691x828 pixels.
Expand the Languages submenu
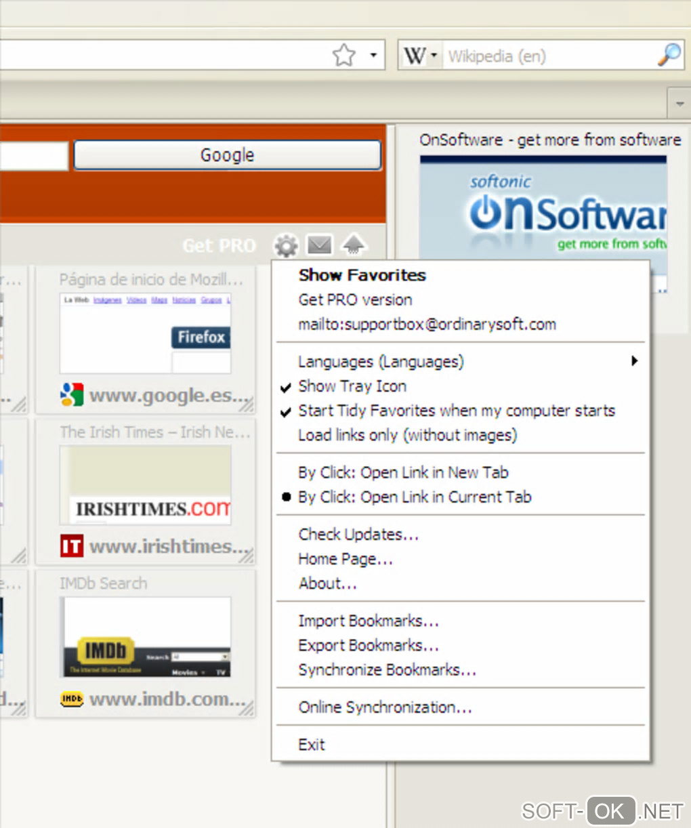pyautogui.click(x=461, y=361)
